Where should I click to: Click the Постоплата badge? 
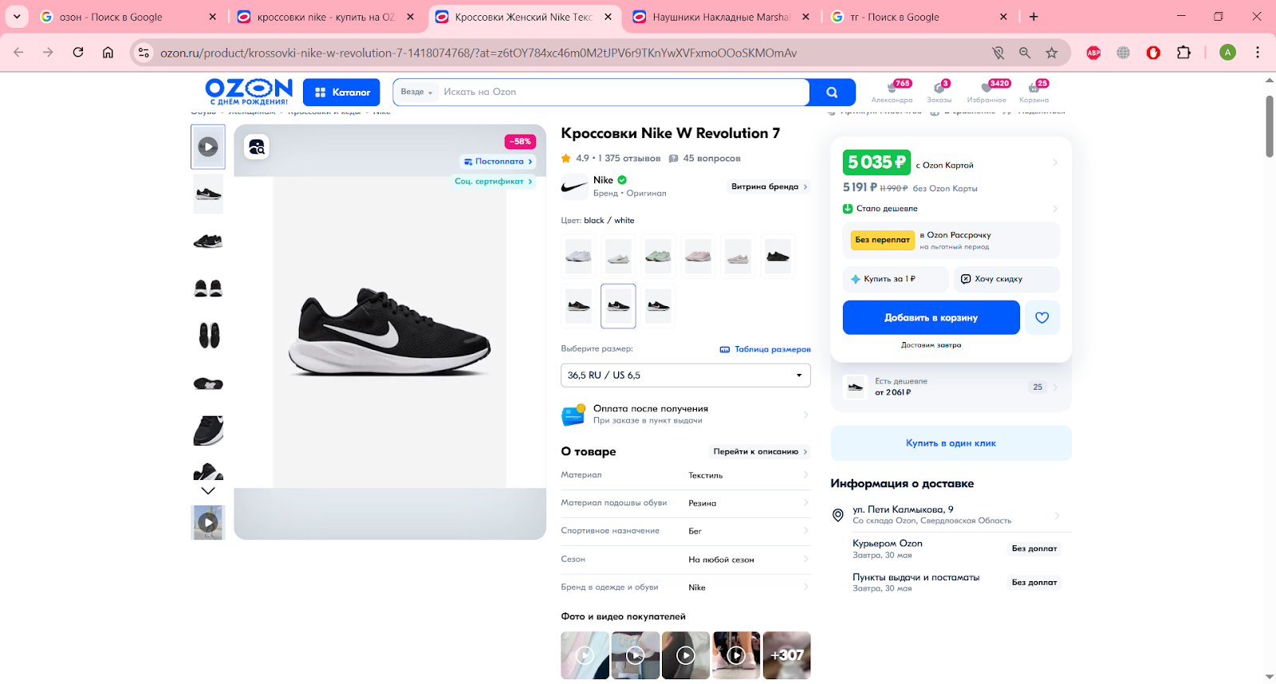[x=498, y=161]
